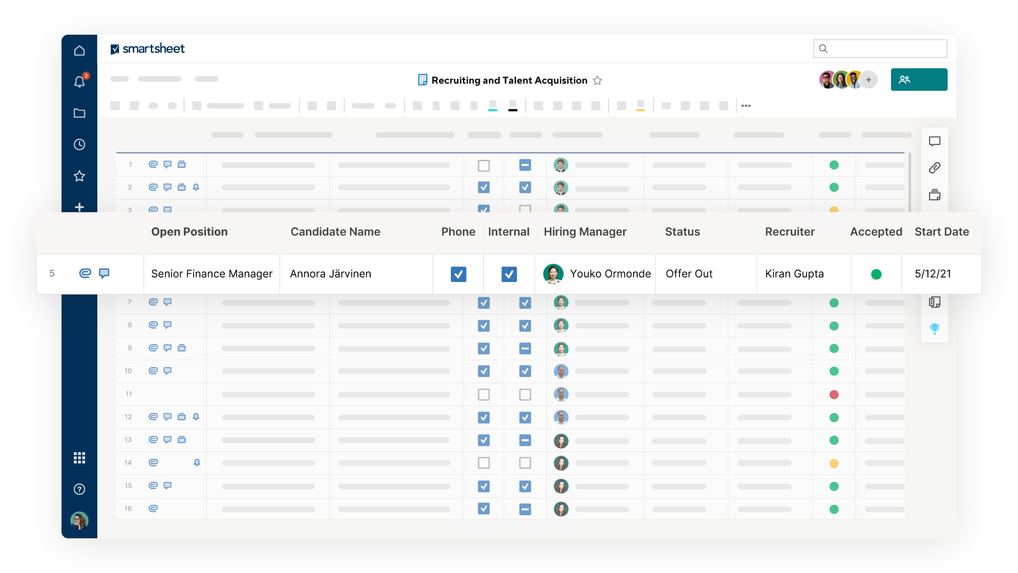Click the blue help balloon icon in right panel
Viewport: 1018px width, 573px height.
pyautogui.click(x=935, y=329)
